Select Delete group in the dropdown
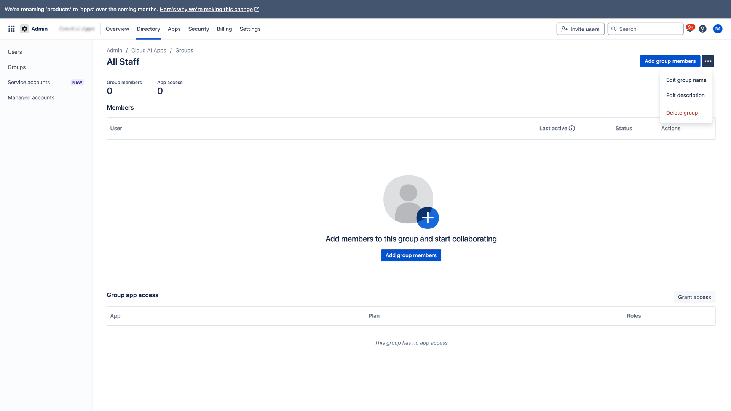731x411 pixels. click(682, 113)
